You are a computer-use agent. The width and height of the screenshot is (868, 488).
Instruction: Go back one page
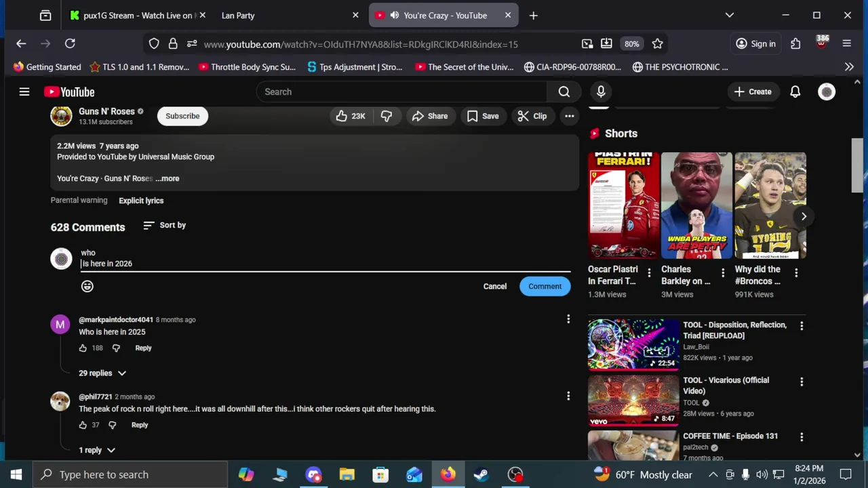[x=21, y=43]
